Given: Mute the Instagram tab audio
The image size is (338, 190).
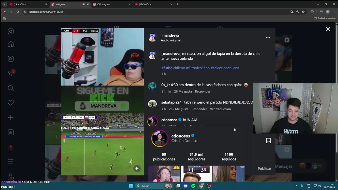Looking at the screenshot, I should [83, 4].
